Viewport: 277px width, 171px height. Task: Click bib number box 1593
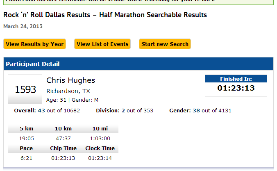point(25,89)
